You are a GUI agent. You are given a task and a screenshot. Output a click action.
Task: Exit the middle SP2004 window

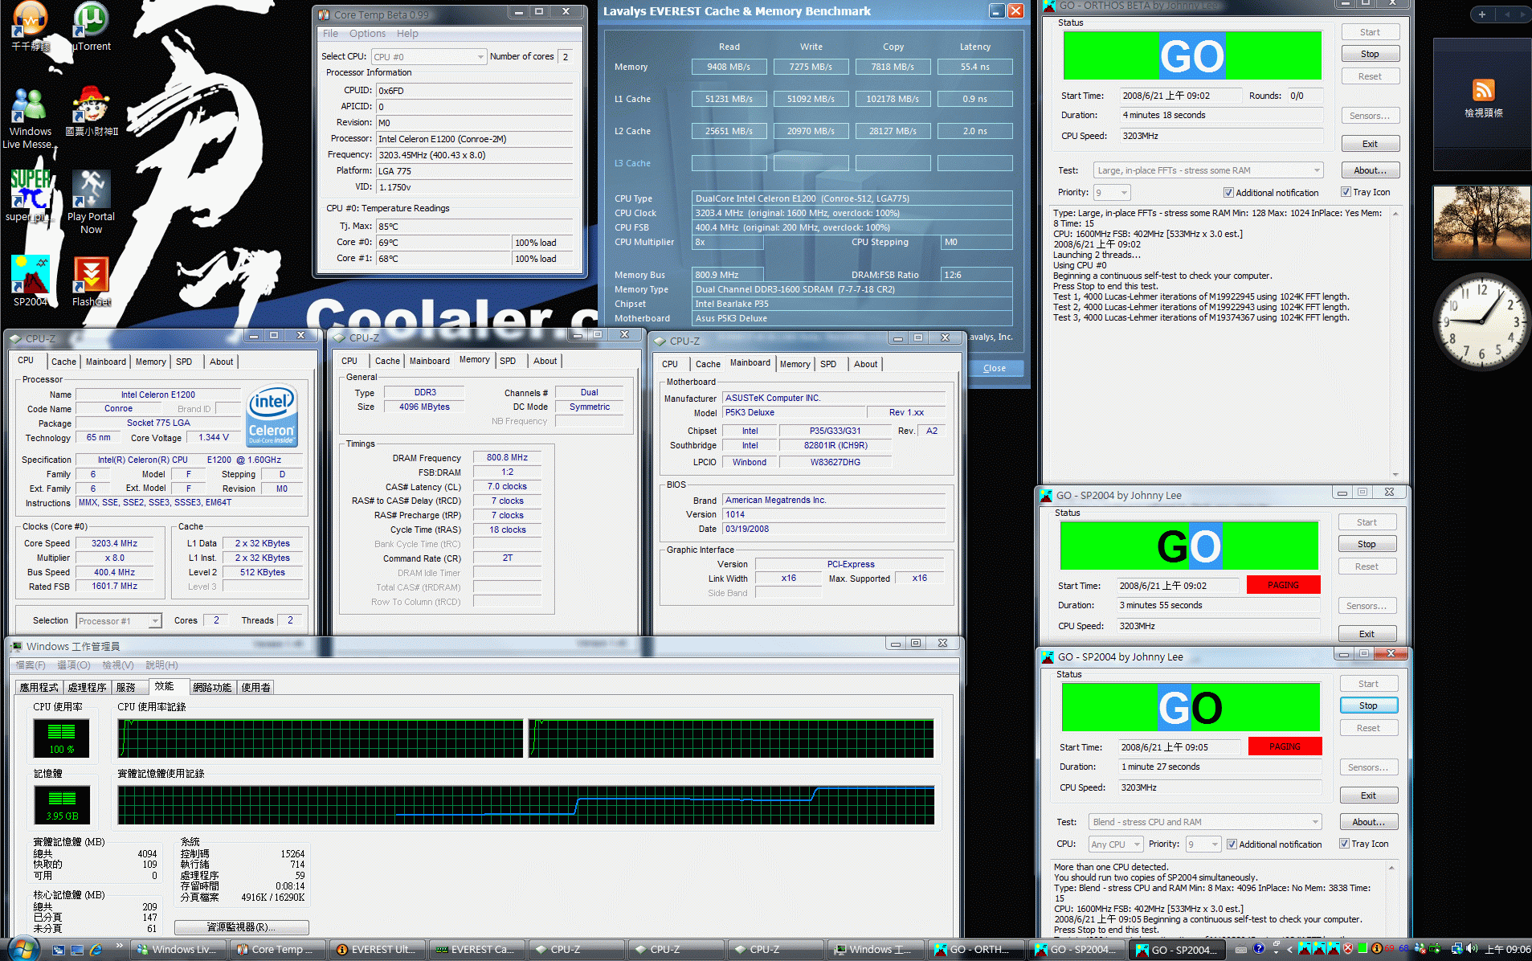(x=1367, y=635)
